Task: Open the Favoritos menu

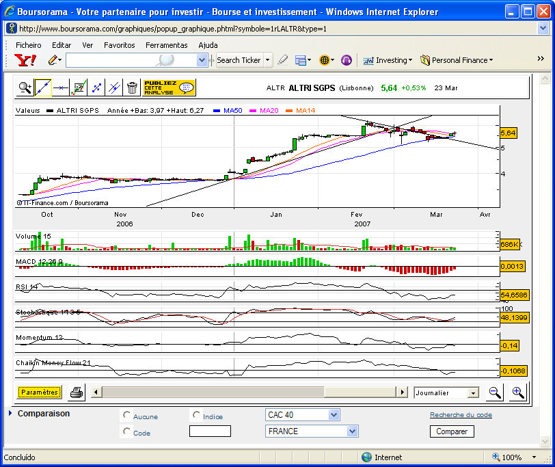Action: pyautogui.click(x=120, y=45)
